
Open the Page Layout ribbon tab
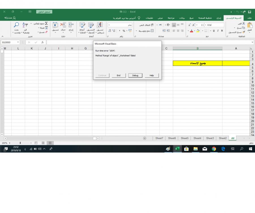coord(207,18)
